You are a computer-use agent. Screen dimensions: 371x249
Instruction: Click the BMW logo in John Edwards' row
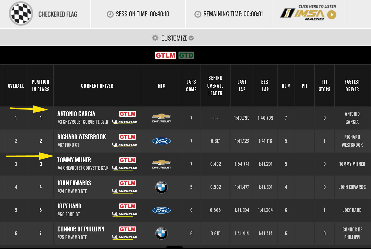pyautogui.click(x=161, y=187)
